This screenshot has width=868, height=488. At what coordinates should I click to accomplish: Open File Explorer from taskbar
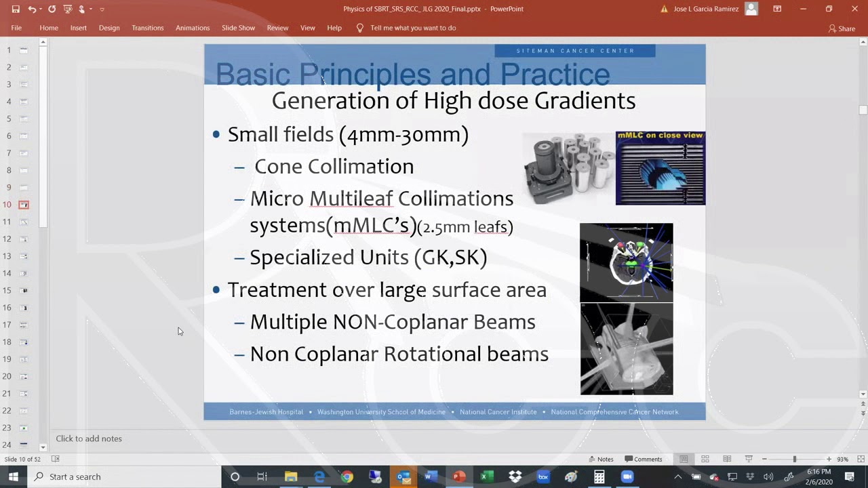pyautogui.click(x=291, y=476)
